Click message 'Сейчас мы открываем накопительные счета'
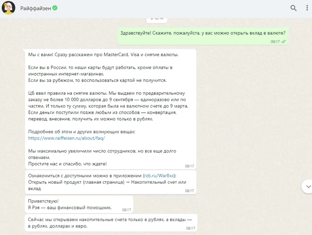Image resolution: width=312 pixels, height=235 pixels. point(111,223)
